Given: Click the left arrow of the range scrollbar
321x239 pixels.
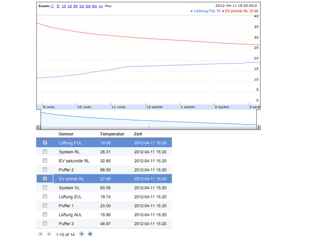Looking at the screenshot, I should click(x=38, y=127).
